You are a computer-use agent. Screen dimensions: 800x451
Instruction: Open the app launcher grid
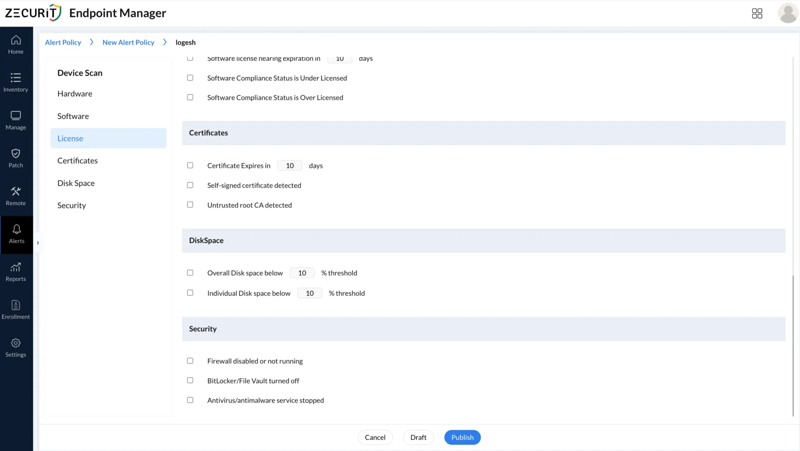[x=757, y=13]
